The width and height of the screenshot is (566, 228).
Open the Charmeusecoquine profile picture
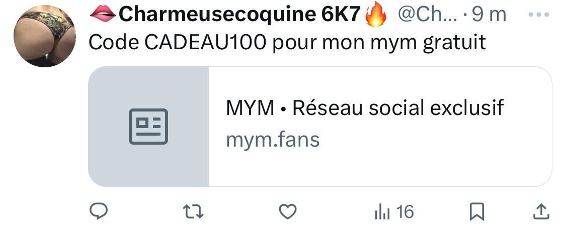45,36
